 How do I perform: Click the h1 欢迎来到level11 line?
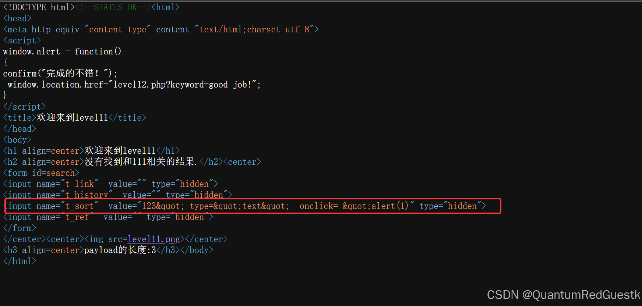coord(91,151)
